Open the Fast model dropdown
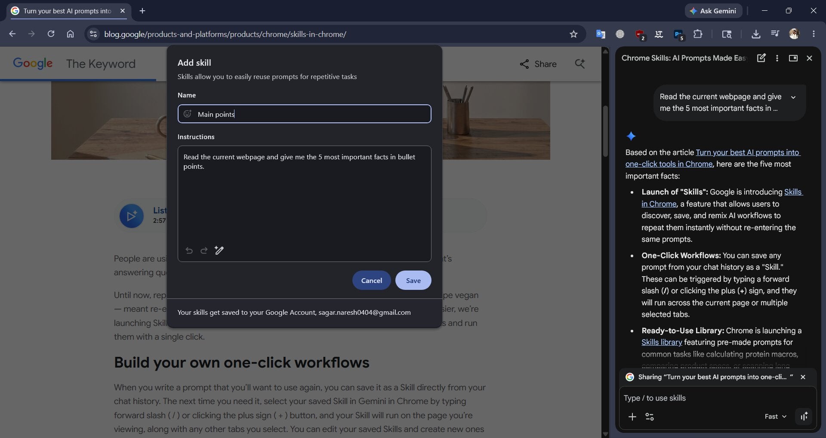826x438 pixels. 776,417
